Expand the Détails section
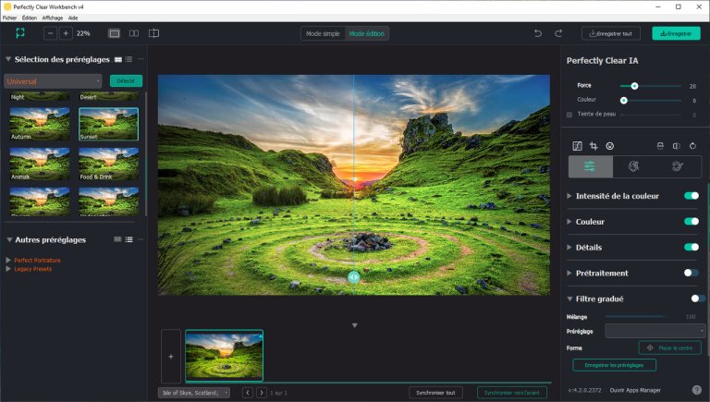Screen dimensions: 710x402 pos(569,248)
